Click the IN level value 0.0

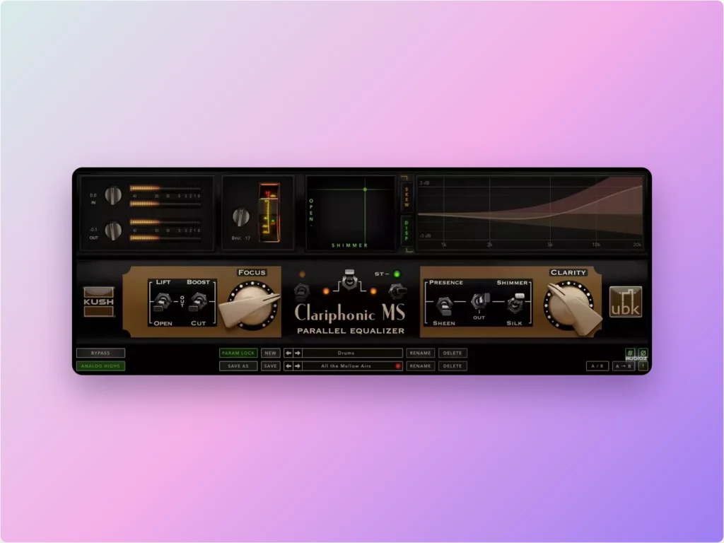coord(93,195)
